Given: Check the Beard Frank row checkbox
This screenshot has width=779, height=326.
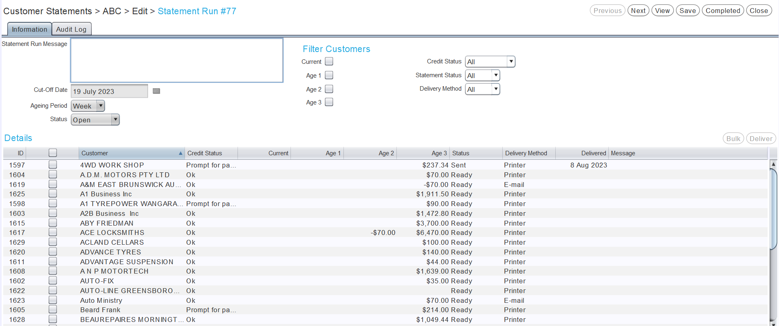Looking at the screenshot, I should coord(53,309).
